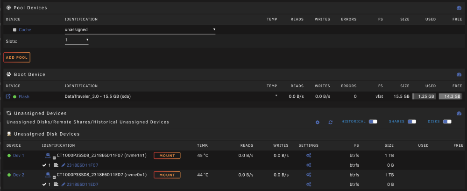Open settings gears for Dev 1 nvme1n1
The width and height of the screenshot is (467, 191).
[x=309, y=155]
